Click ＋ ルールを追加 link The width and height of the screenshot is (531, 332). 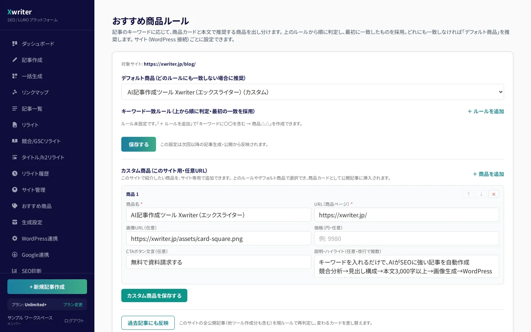coord(486,111)
